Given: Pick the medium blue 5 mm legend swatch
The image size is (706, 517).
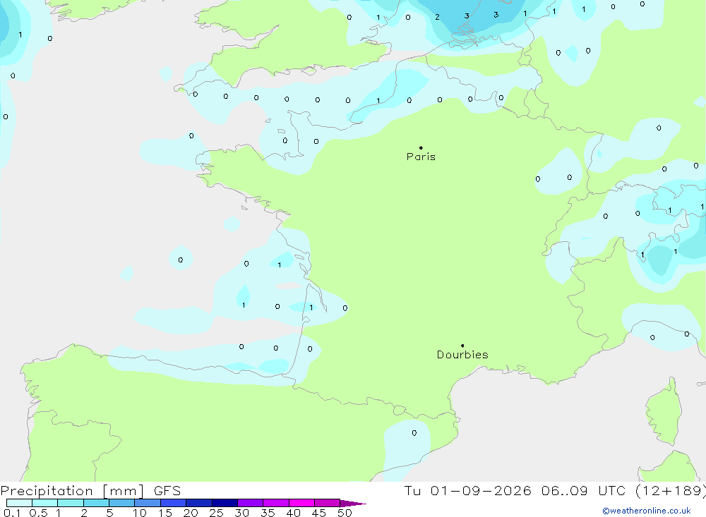Looking at the screenshot, I should 121,503.
